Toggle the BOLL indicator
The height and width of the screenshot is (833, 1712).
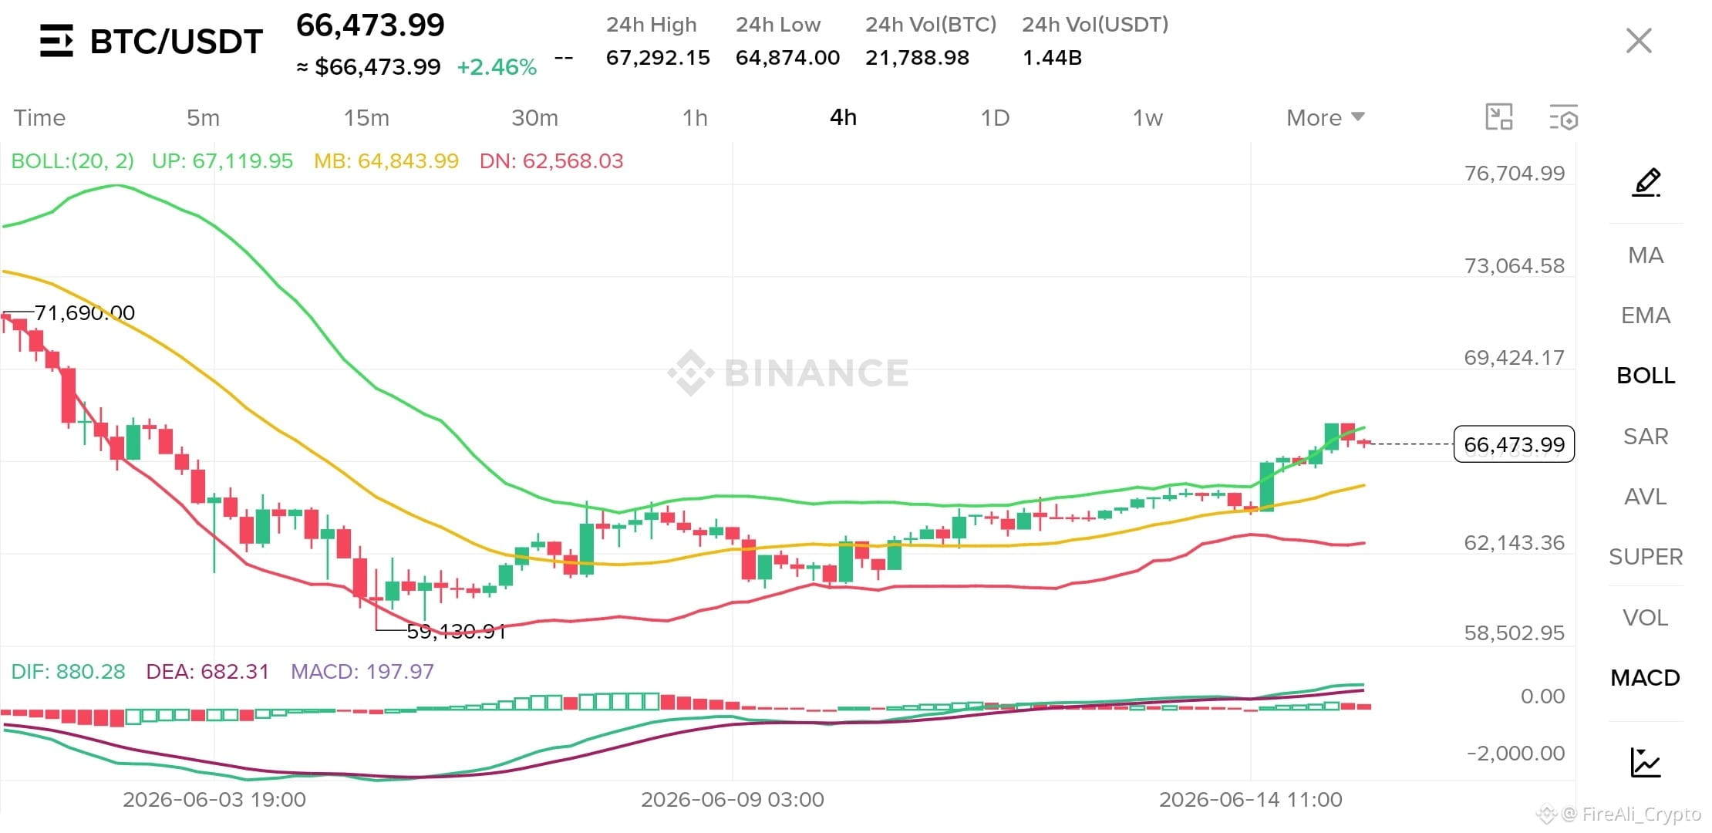pos(1646,376)
